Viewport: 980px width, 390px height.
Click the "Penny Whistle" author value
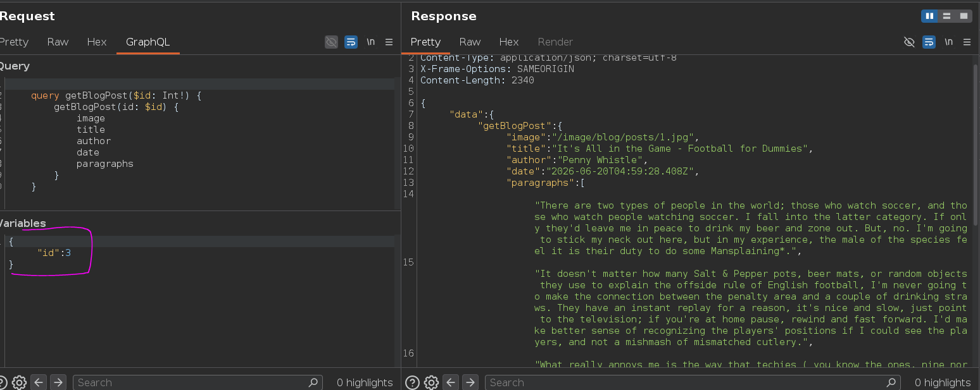pos(600,160)
